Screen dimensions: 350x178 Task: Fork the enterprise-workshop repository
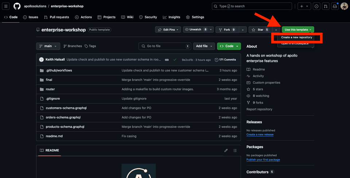227,29
